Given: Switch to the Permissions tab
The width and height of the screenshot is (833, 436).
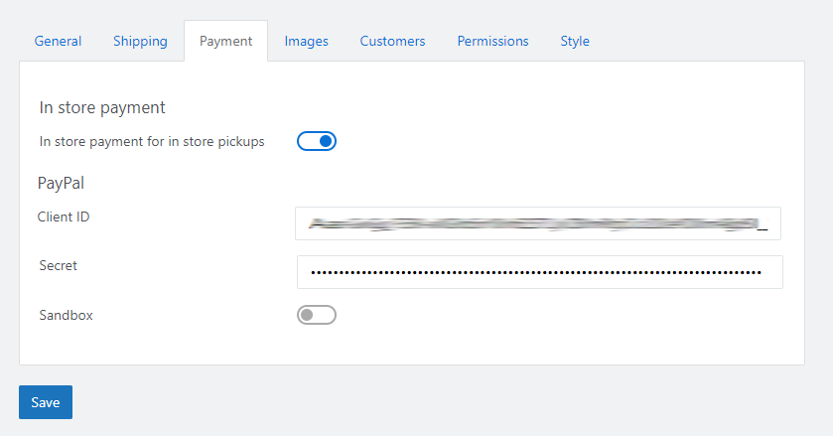Looking at the screenshot, I should [492, 41].
